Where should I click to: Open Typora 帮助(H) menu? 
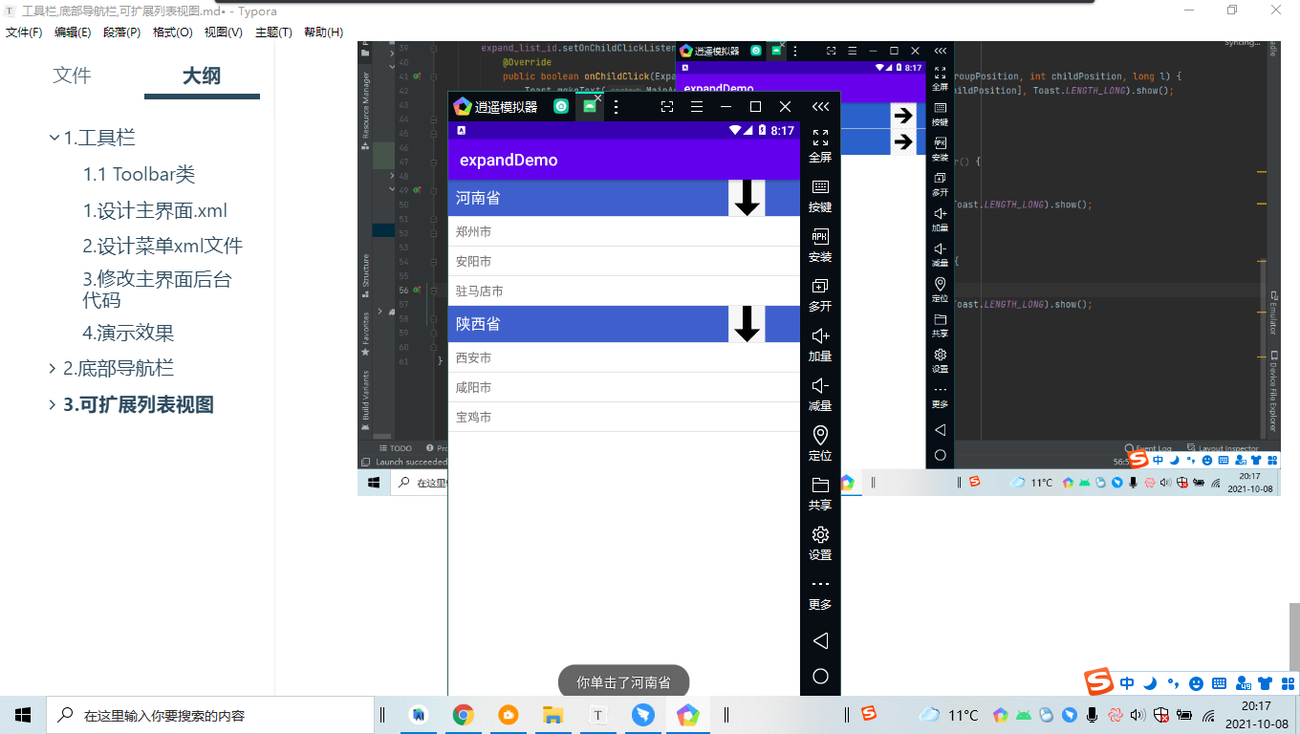click(x=323, y=32)
